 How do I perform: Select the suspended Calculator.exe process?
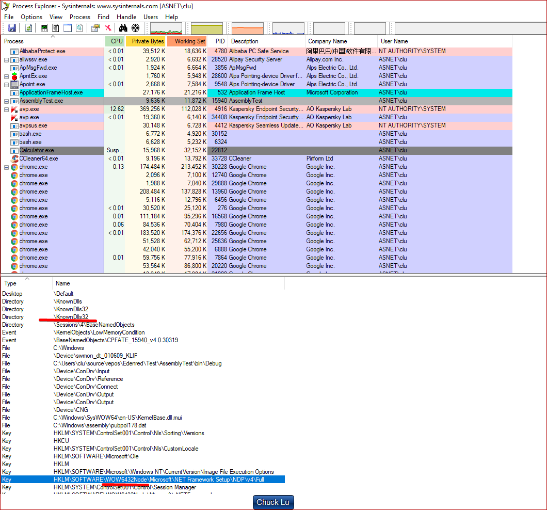pyautogui.click(x=256, y=150)
